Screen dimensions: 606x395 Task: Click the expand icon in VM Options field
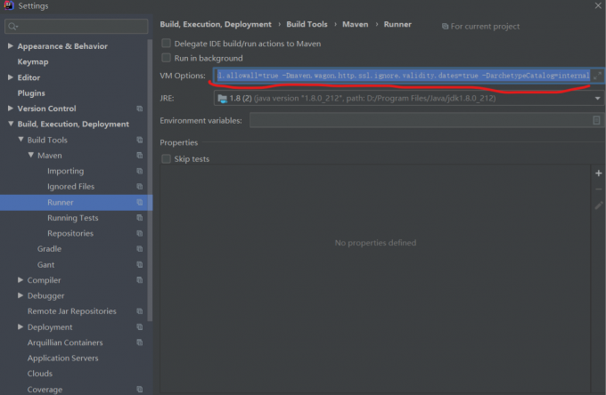[597, 76]
